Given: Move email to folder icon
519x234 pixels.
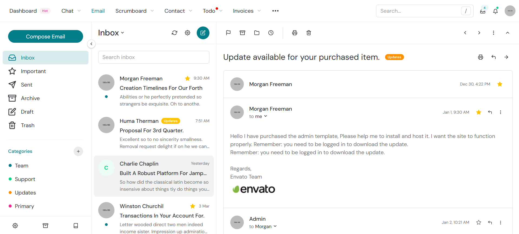Looking at the screenshot, I should tap(257, 33).
